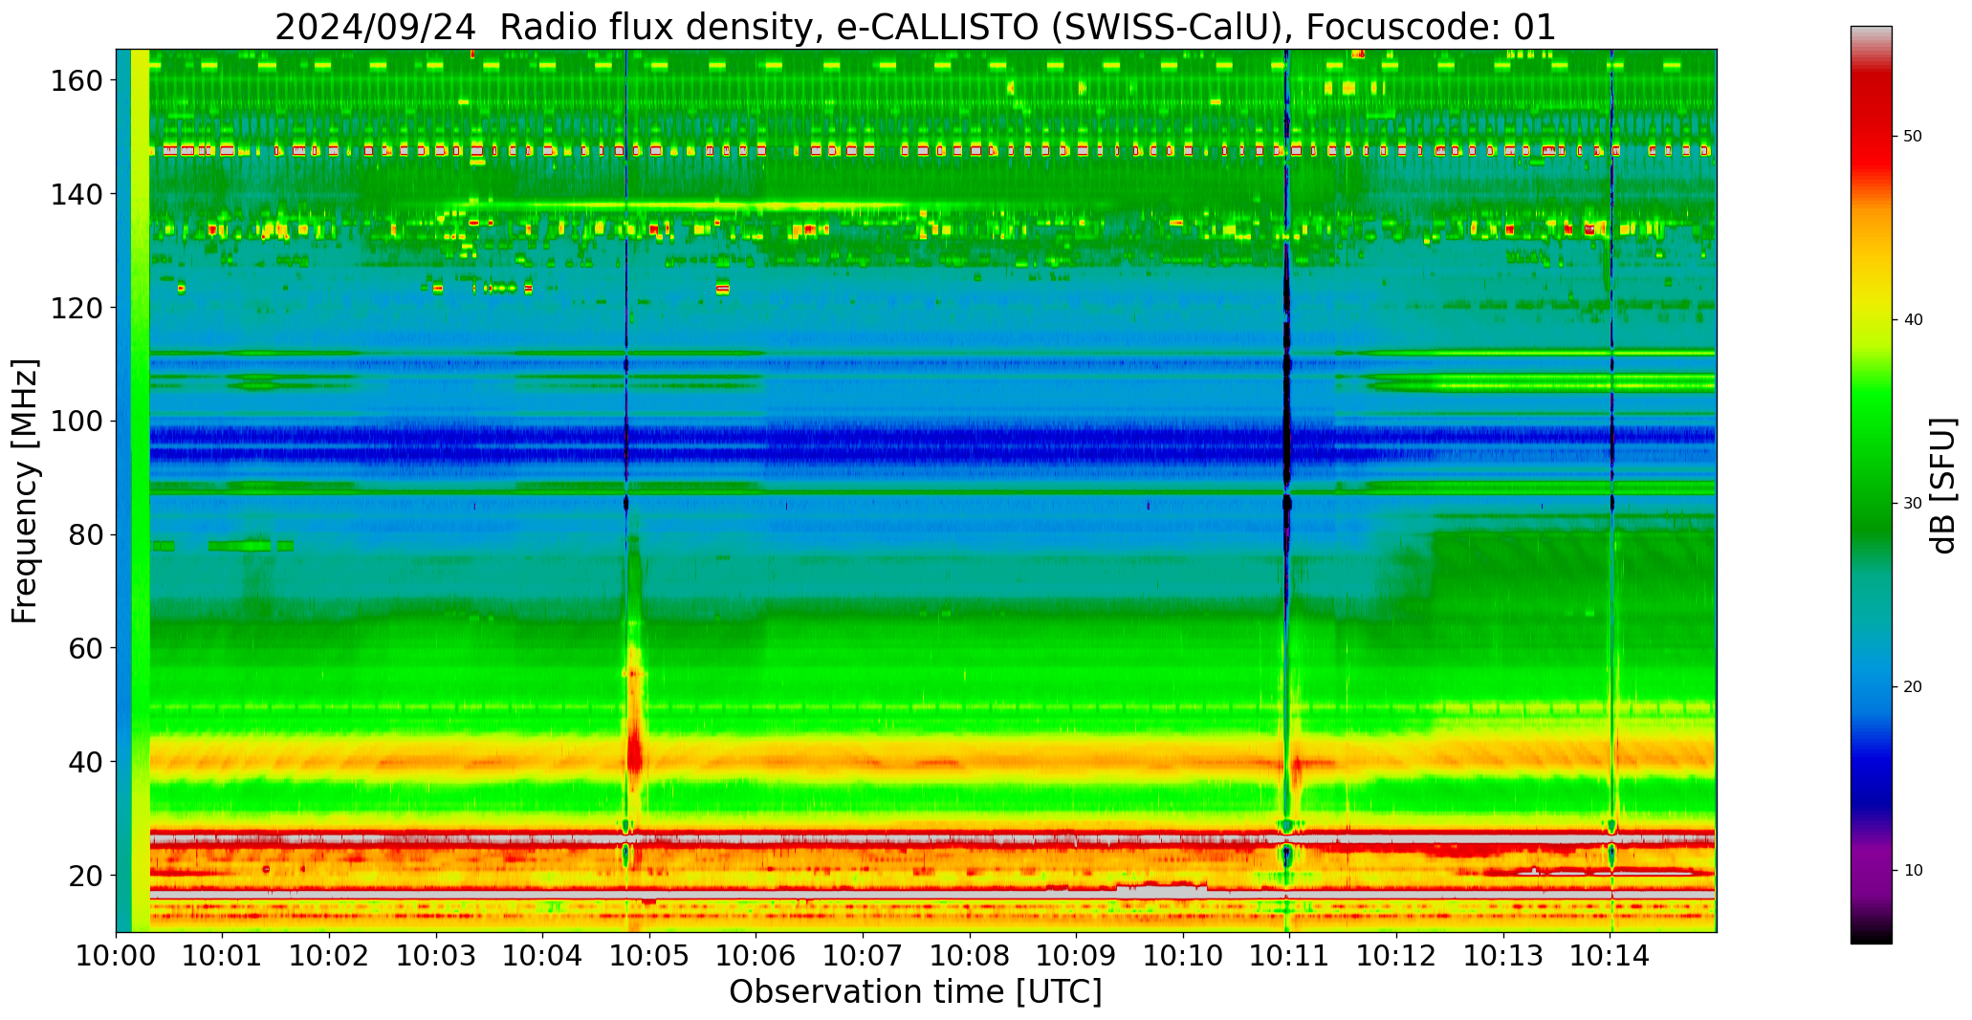Click the 140 frequency tick label
The image size is (1972, 1020).
[x=76, y=194]
